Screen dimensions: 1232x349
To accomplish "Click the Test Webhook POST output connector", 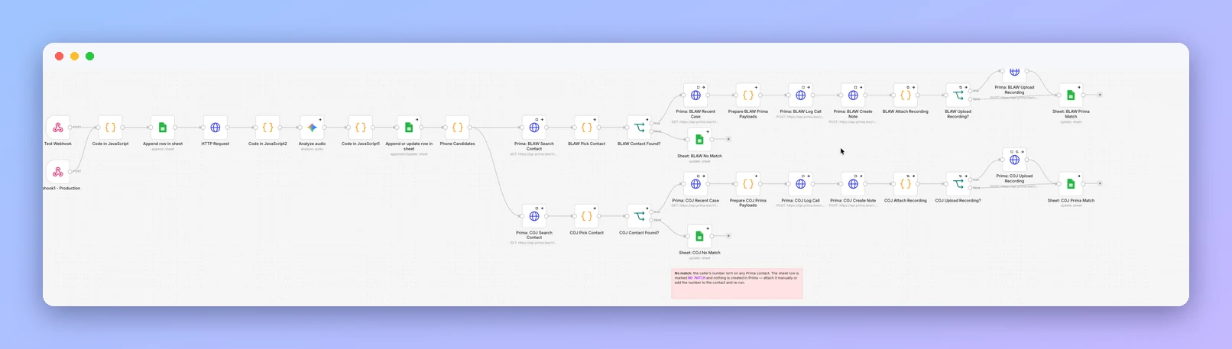I will coord(71,128).
